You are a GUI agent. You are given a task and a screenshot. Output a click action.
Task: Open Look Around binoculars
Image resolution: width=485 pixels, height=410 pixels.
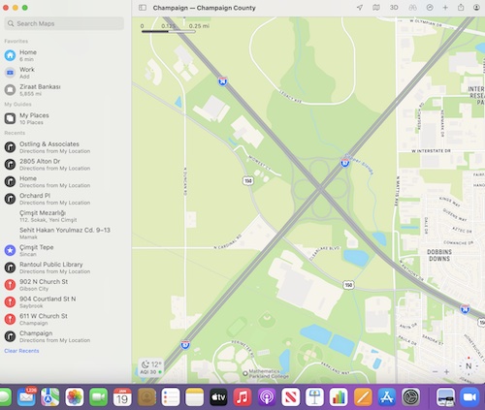coord(412,8)
